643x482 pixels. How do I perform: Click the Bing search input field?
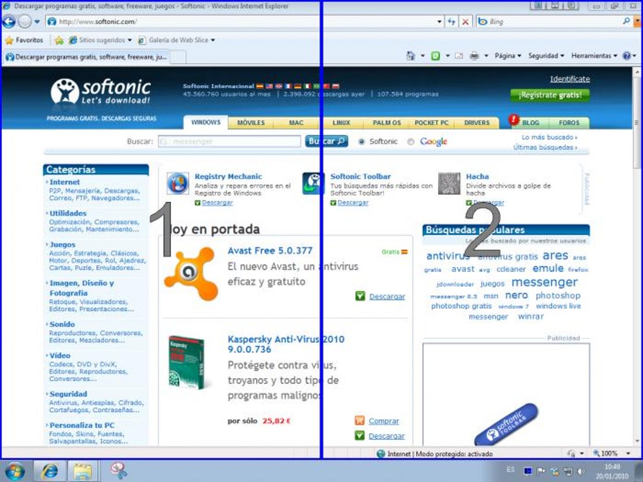pos(553,21)
